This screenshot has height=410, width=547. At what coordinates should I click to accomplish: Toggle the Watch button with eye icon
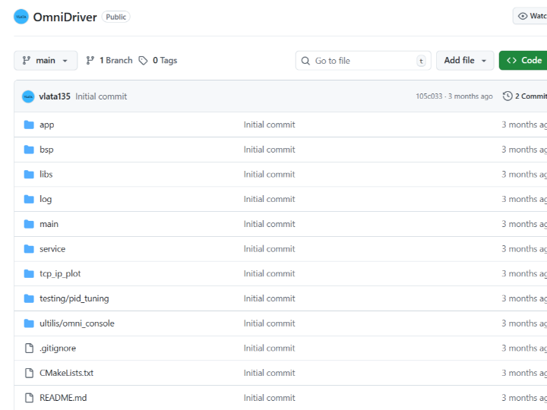coord(531,17)
